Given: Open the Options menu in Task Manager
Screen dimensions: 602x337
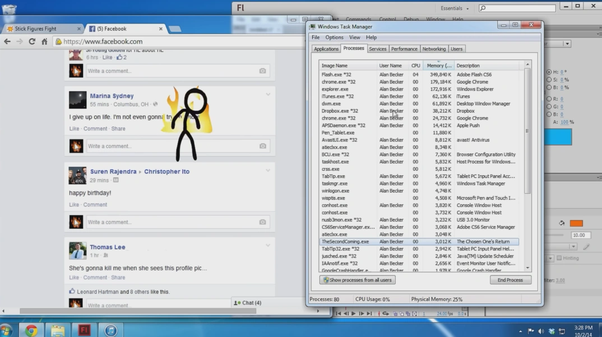Looking at the screenshot, I should (334, 38).
